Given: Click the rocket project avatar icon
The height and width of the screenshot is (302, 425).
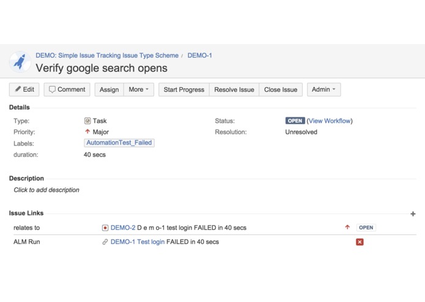Looking at the screenshot, I should pyautogui.click(x=20, y=62).
